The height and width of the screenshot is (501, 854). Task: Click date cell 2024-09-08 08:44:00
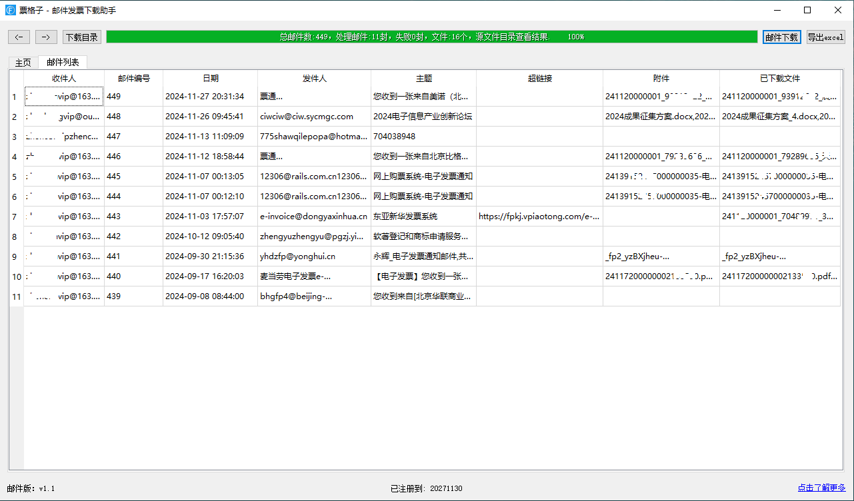[x=210, y=296]
